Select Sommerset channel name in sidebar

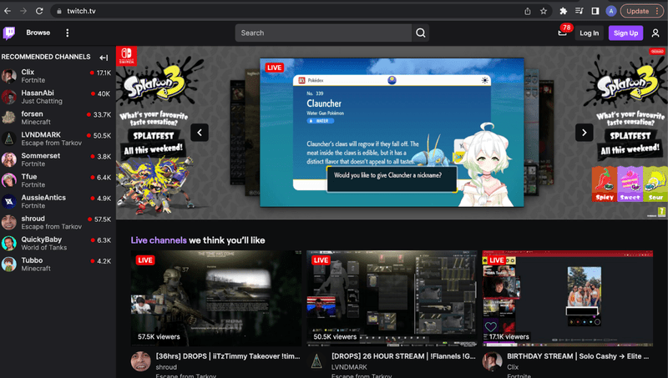(40, 156)
